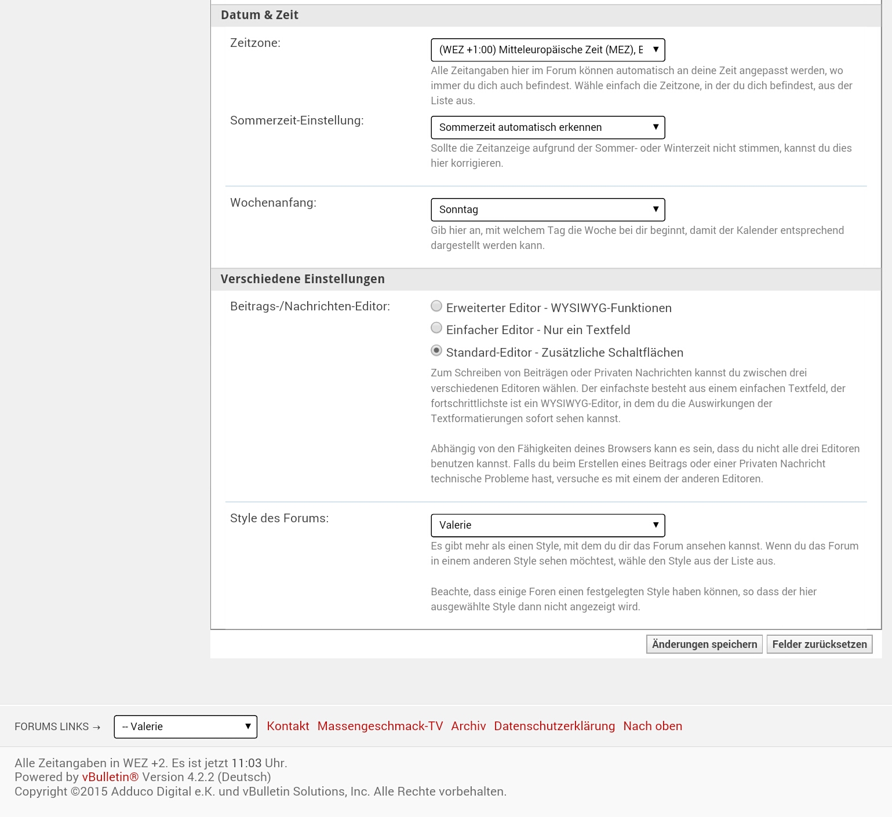Click the Wochenanfang field label

pyautogui.click(x=273, y=203)
